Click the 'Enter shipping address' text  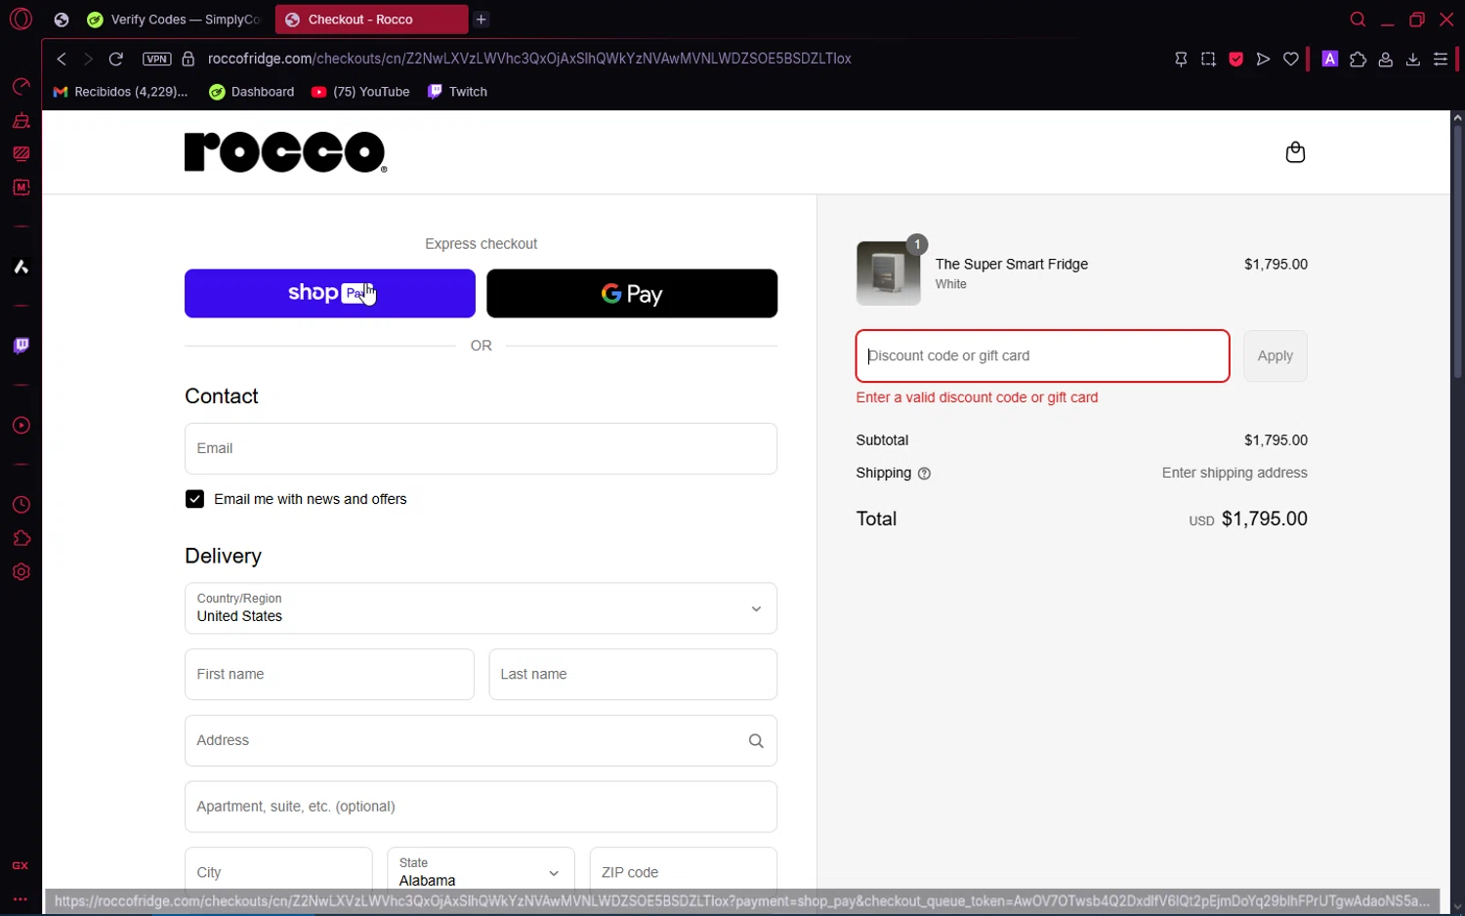pyautogui.click(x=1235, y=474)
